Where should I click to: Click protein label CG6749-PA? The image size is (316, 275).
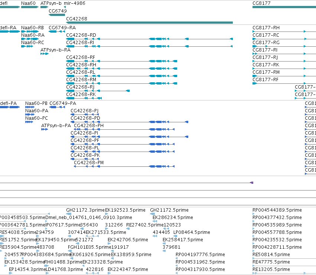[x=63, y=103]
